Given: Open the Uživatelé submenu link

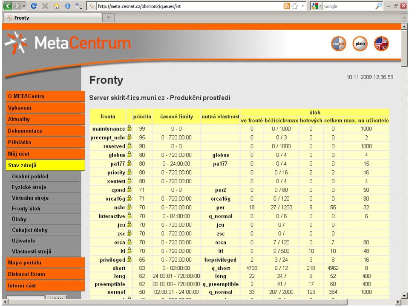Looking at the screenshot, I should 23,241.
